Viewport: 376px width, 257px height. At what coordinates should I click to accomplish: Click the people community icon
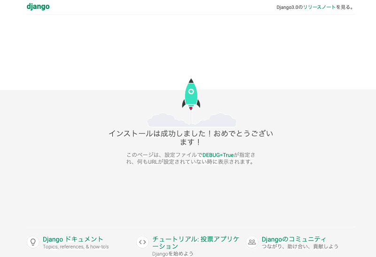click(252, 242)
